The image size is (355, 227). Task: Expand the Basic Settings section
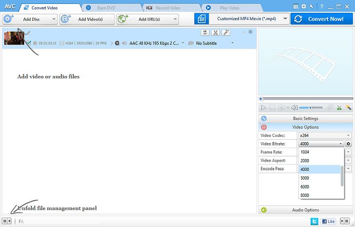306,118
